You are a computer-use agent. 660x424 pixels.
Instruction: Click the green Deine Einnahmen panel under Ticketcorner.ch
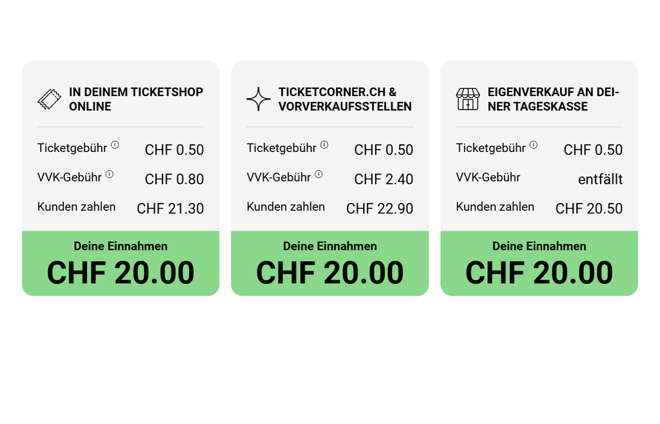[330, 264]
